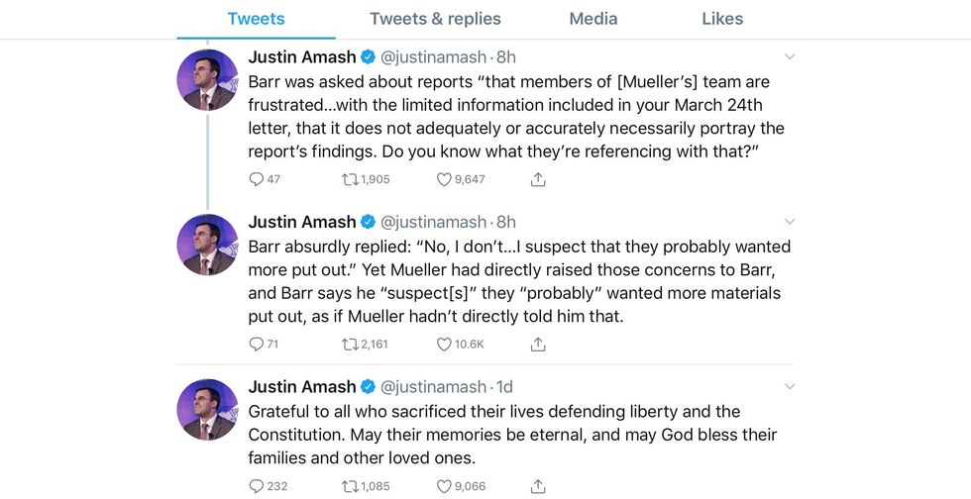Open dropdown caret on 'Grateful to all' tweet
Viewport: 971px width, 499px height.
pyautogui.click(x=789, y=387)
